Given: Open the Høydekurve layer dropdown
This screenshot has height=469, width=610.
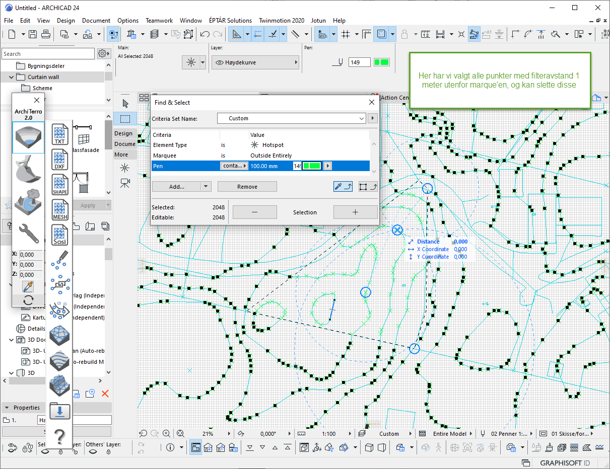Looking at the screenshot, I should tap(255, 62).
